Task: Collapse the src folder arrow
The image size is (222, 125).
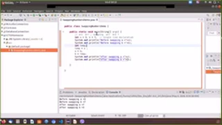Action: (5, 43)
